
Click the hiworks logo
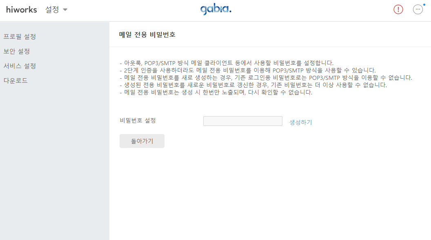(x=22, y=10)
